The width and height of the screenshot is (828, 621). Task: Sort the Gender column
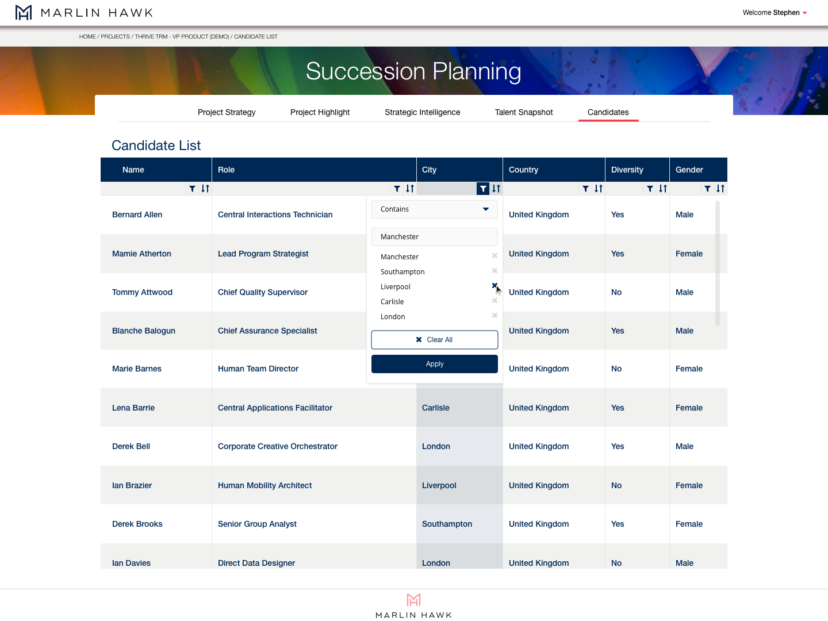(720, 189)
